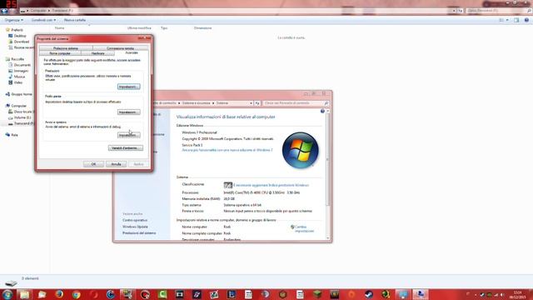Confirm dialog with OK button
Screen dimensions: 533x300
point(93,164)
